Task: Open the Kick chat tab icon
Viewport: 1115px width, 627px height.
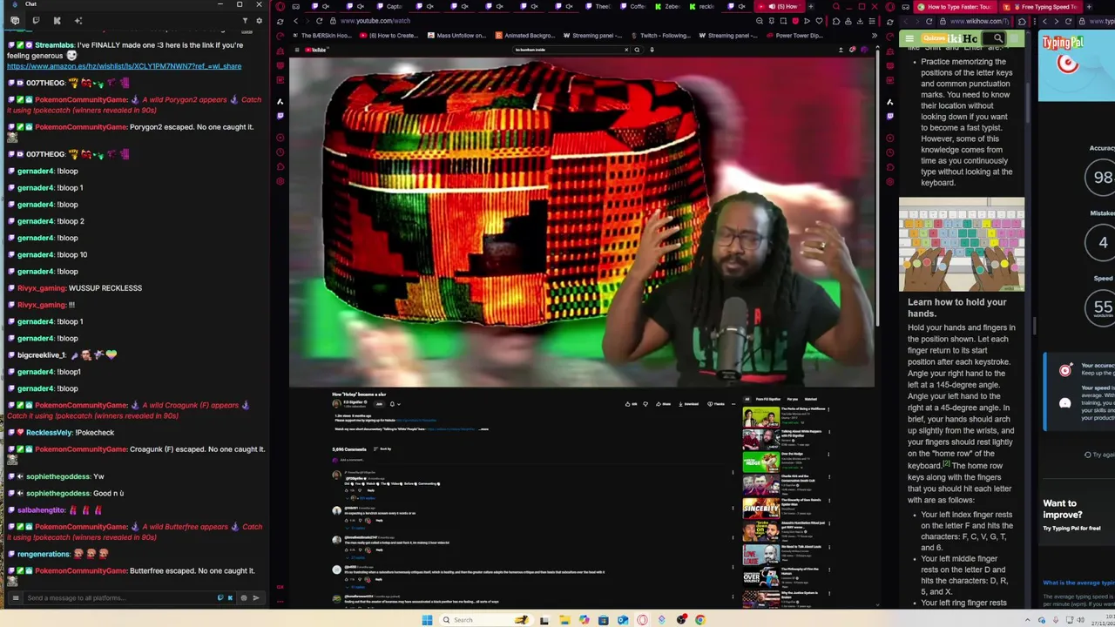Action: [57, 21]
